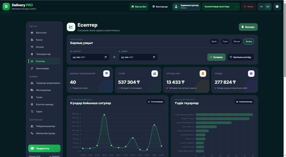Switch language to KZ
This screenshot has height=157, width=286.
point(268,7)
